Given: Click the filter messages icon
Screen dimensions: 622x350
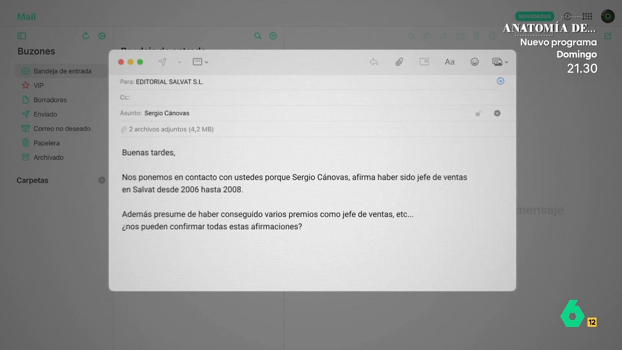Looking at the screenshot, I should (273, 36).
